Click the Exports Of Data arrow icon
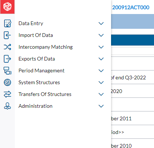This screenshot has width=154, height=148. pos(7,59)
